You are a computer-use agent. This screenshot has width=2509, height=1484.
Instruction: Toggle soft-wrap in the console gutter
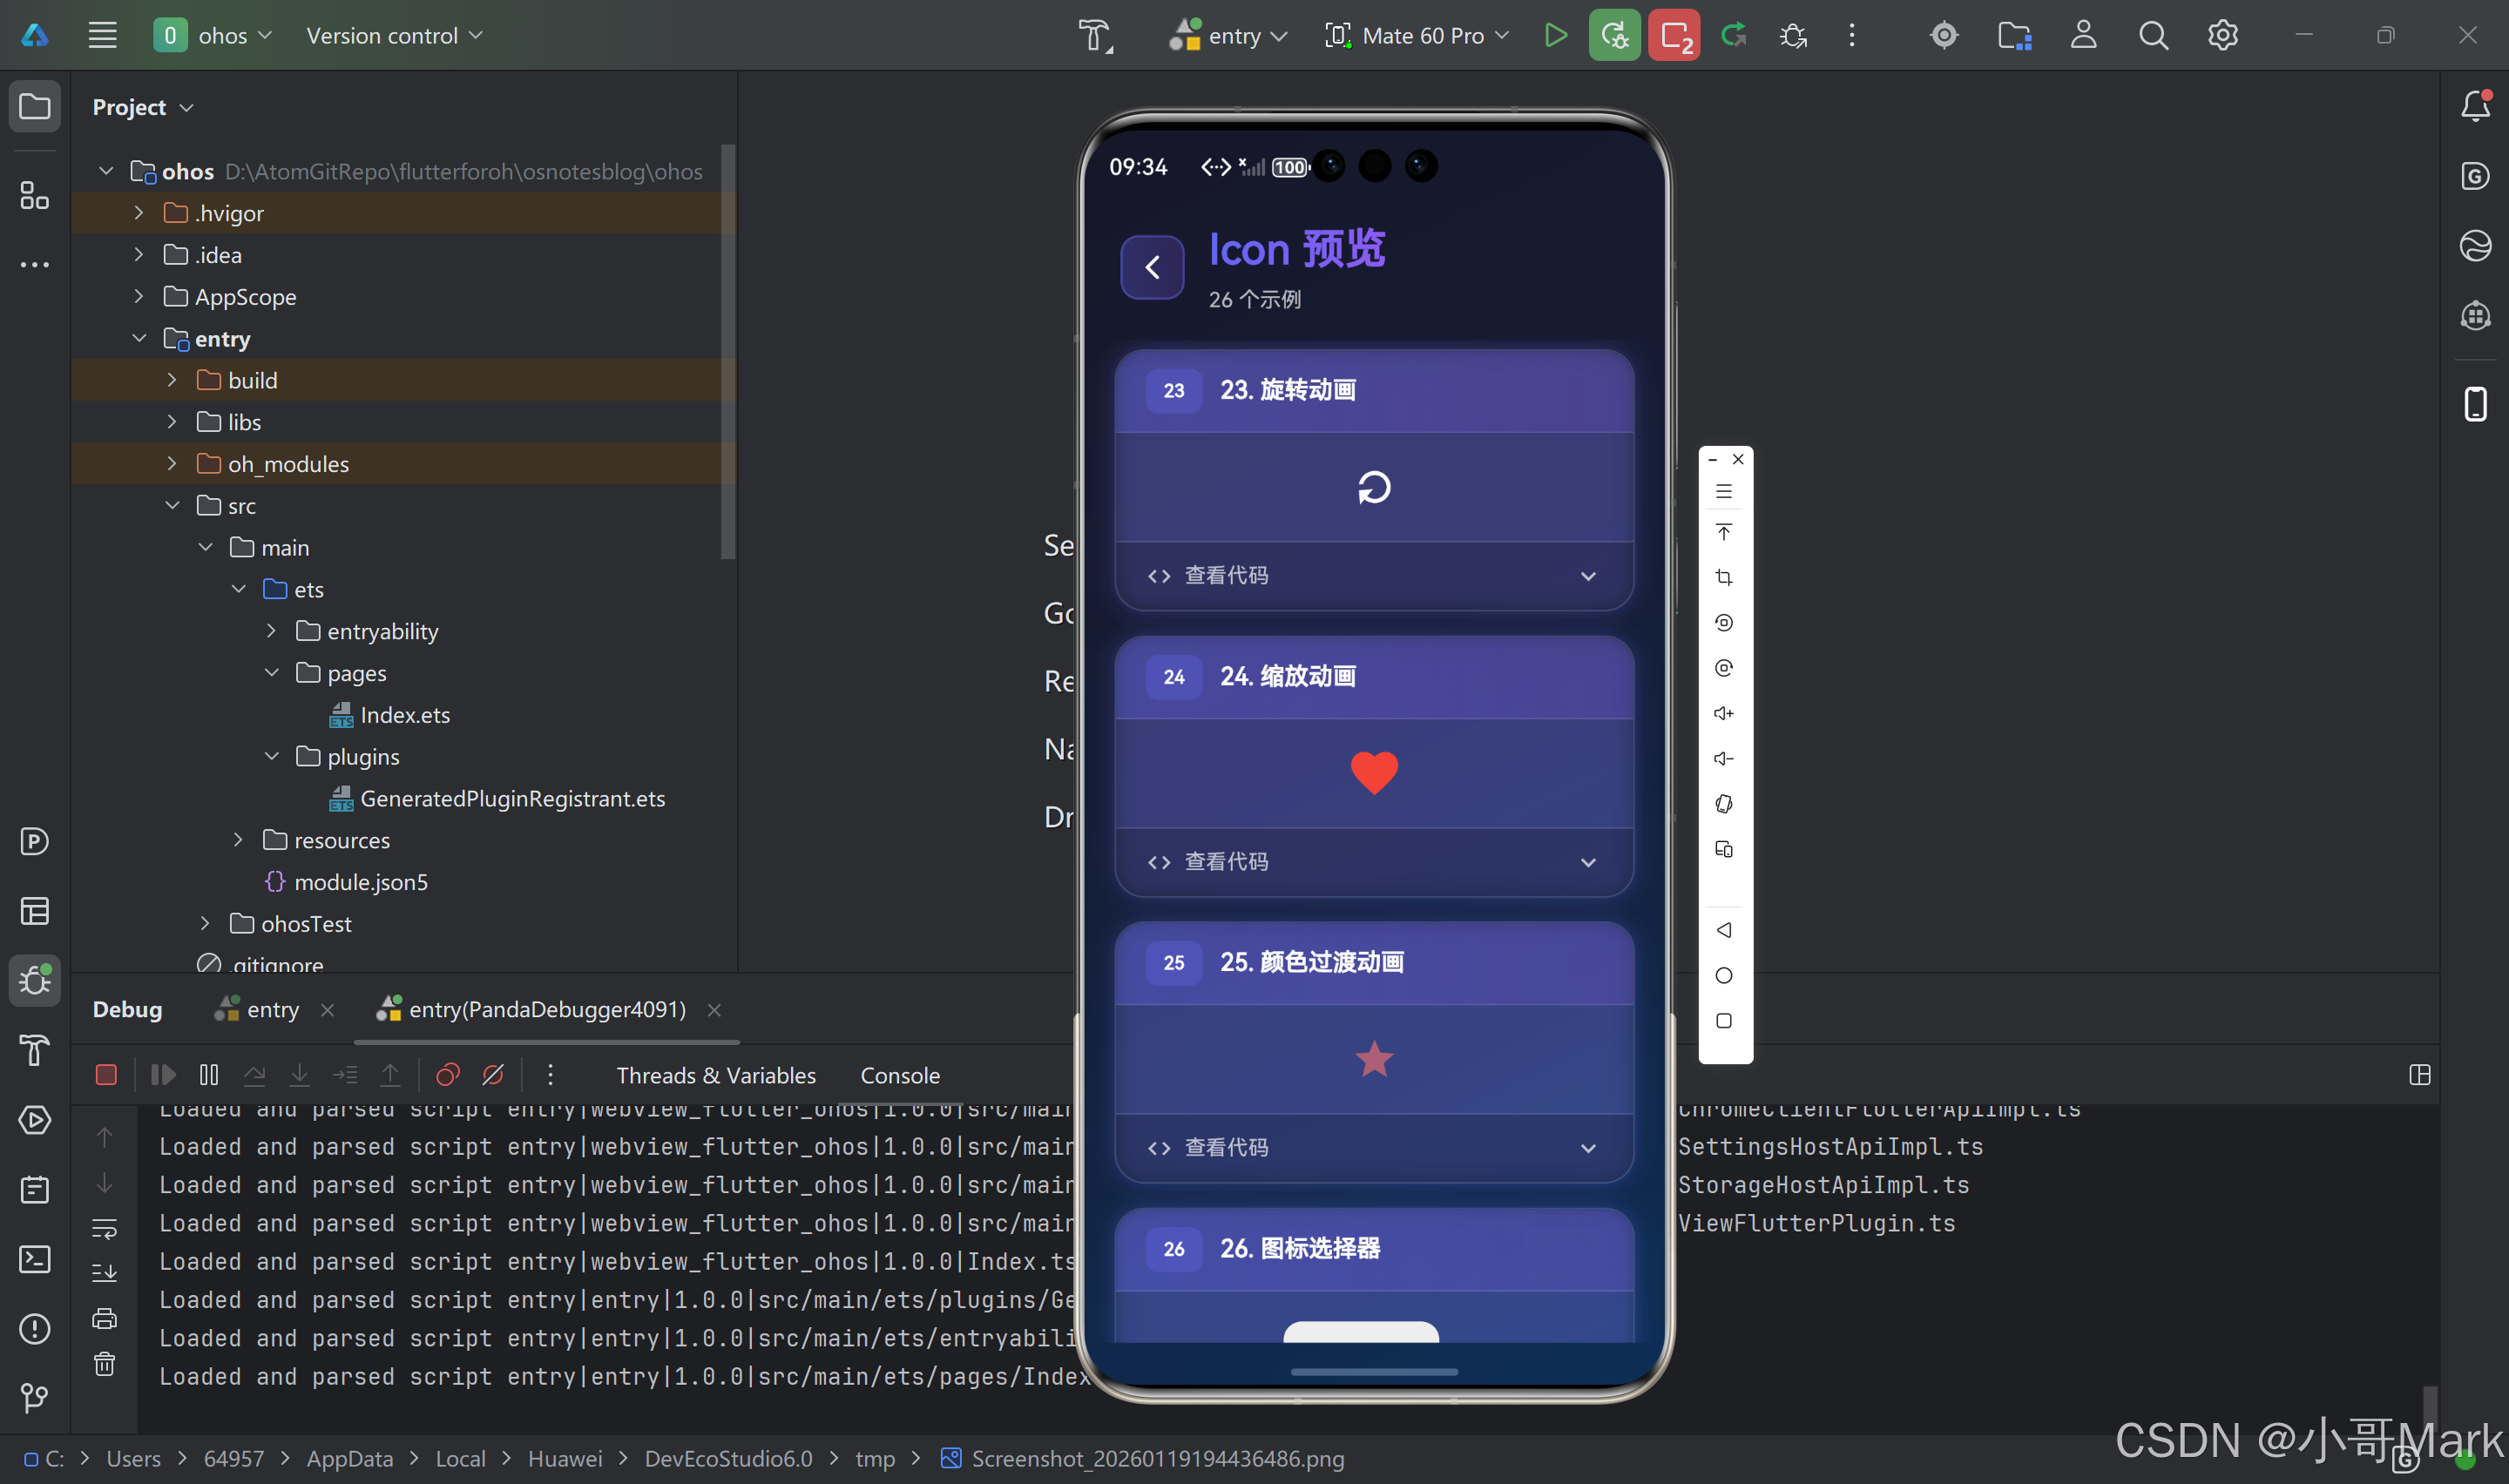(x=105, y=1228)
